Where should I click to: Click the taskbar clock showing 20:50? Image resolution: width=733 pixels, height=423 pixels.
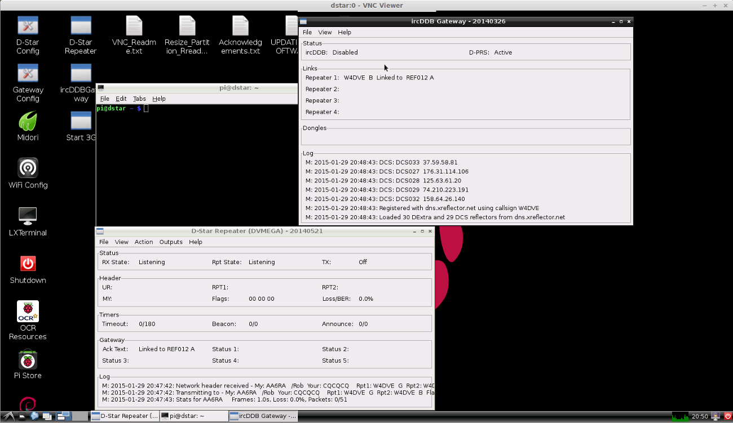(700, 416)
